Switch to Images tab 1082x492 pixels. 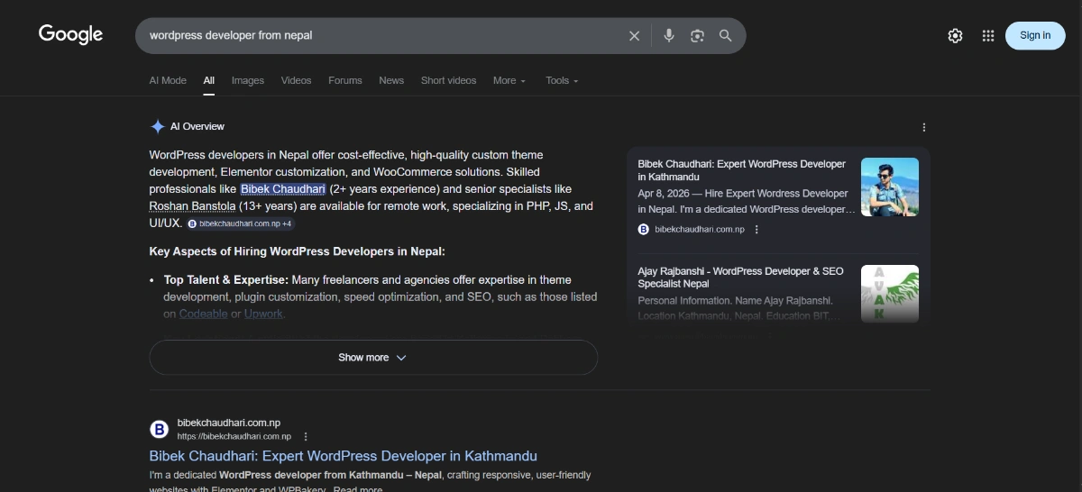click(x=248, y=80)
